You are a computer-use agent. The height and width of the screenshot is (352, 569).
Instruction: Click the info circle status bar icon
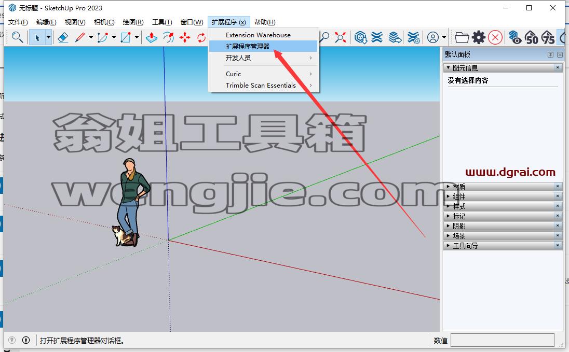coord(26,340)
